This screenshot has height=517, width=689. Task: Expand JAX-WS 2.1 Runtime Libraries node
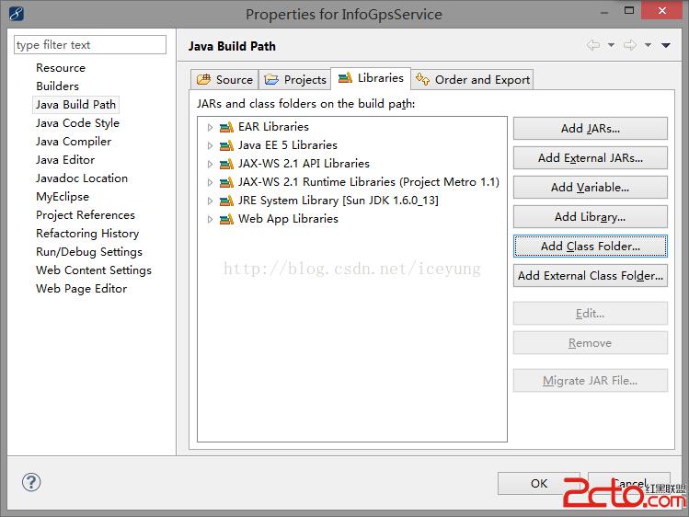click(210, 183)
